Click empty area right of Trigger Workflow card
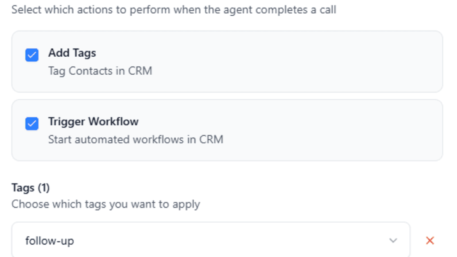Viewport: 457px width, 257px height. (x=335, y=130)
